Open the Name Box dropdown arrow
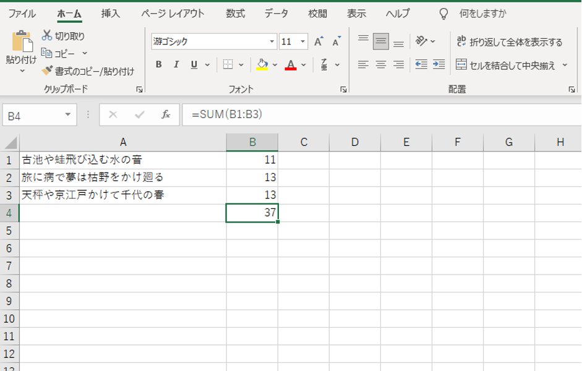Viewport: 582px width, 371px height. pyautogui.click(x=67, y=116)
